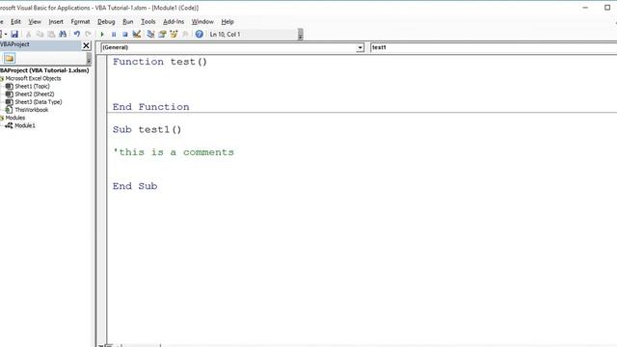Select Sheet1 (Topic) in project tree
Screen dimensions: 617x347
pos(32,86)
